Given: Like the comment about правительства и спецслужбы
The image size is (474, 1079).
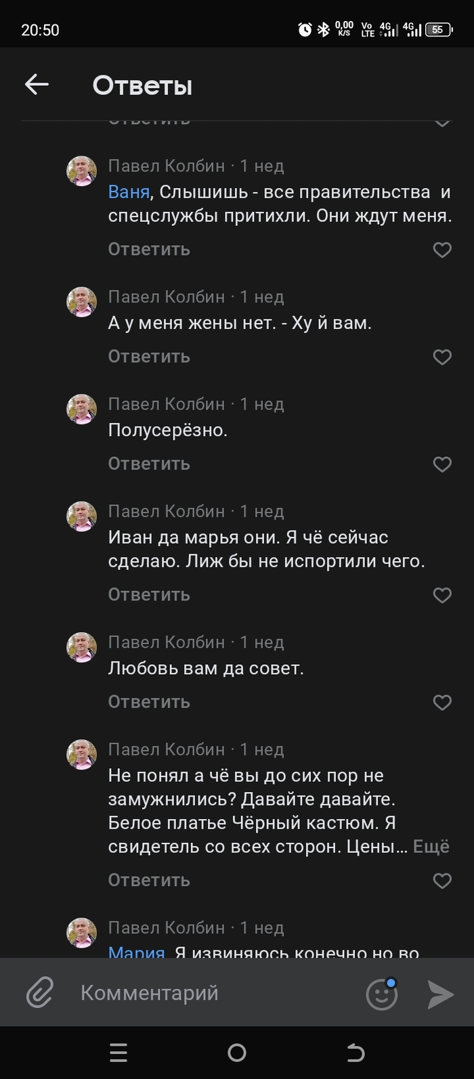Looking at the screenshot, I should pos(442,250).
